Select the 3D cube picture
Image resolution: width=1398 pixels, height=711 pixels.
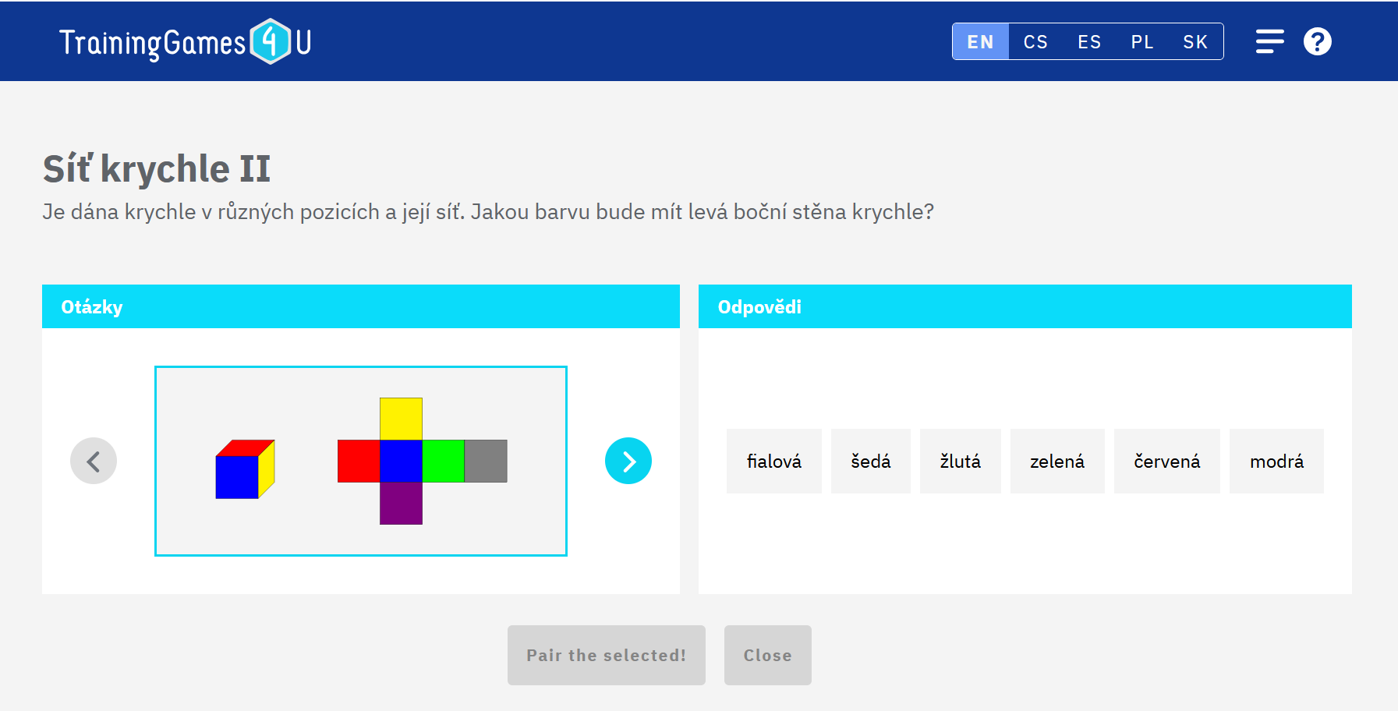245,469
